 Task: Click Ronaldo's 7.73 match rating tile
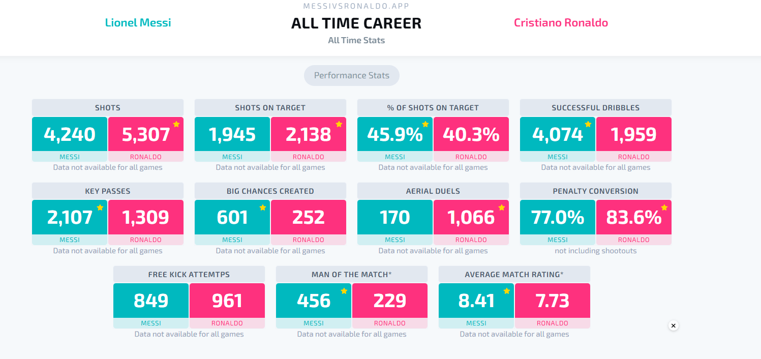[553, 301]
